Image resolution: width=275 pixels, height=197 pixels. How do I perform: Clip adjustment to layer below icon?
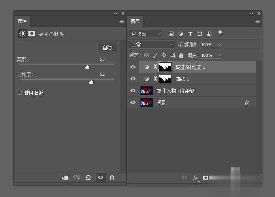point(65,178)
